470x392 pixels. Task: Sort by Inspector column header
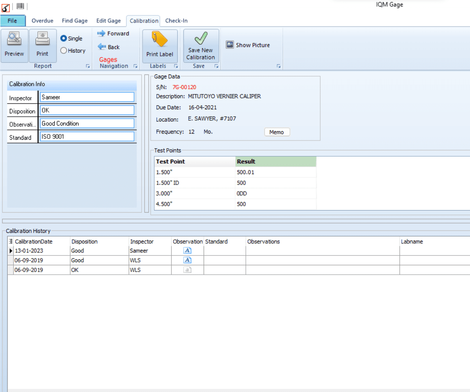(x=150, y=241)
